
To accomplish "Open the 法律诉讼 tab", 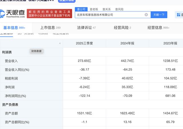I will (86, 28).
